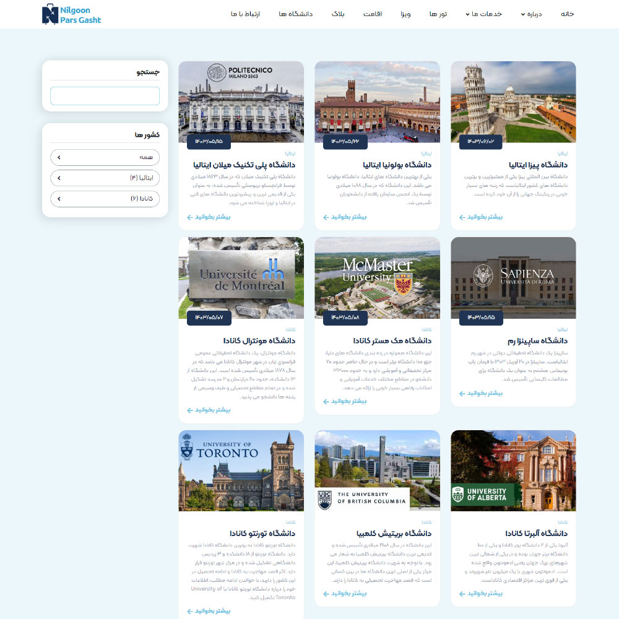This screenshot has width=619, height=619.
Task: Read more on British Columbia card
Action: [x=345, y=594]
